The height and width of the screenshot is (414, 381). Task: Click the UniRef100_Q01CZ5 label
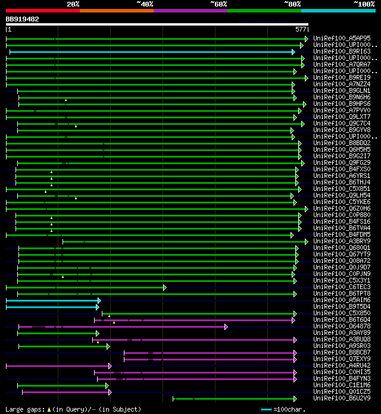click(342, 391)
